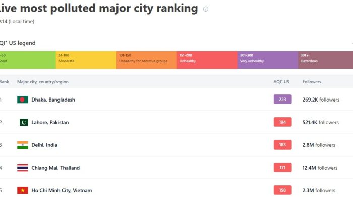Open Lahore, Pakistan city link
The image size is (353, 197).
[50, 122]
